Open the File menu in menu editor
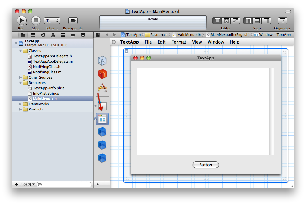This screenshot has height=205, width=306. pyautogui.click(x=148, y=42)
